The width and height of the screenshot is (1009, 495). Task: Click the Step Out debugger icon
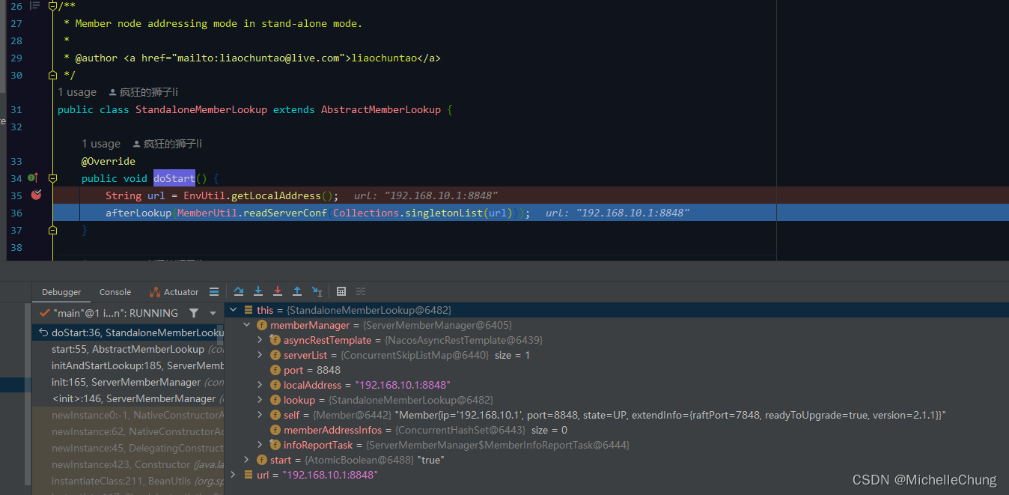pos(297,291)
